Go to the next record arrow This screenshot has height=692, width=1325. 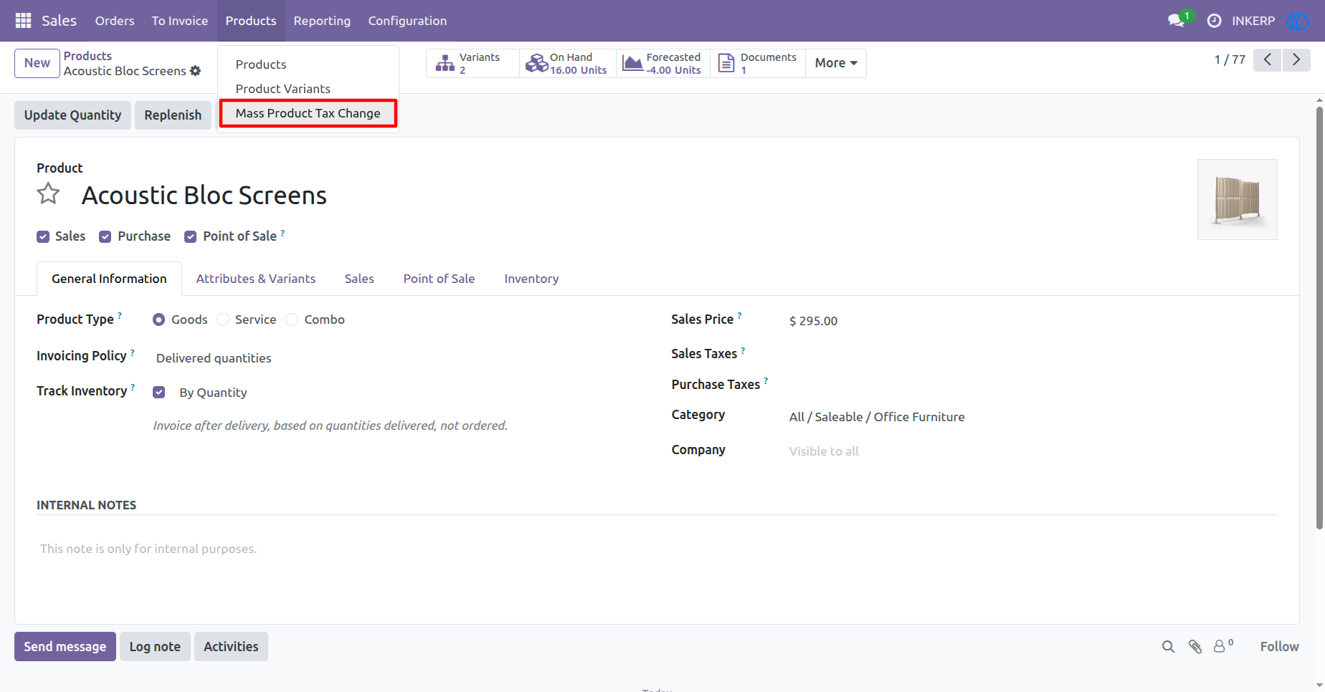coord(1296,59)
